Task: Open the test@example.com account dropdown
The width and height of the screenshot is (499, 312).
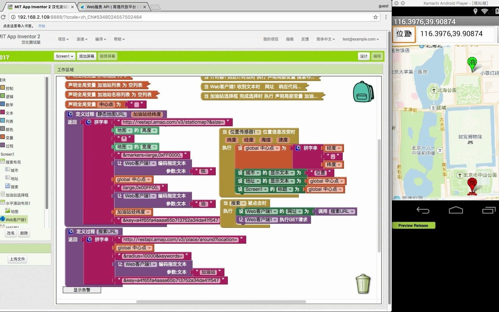Action: click(x=360, y=39)
